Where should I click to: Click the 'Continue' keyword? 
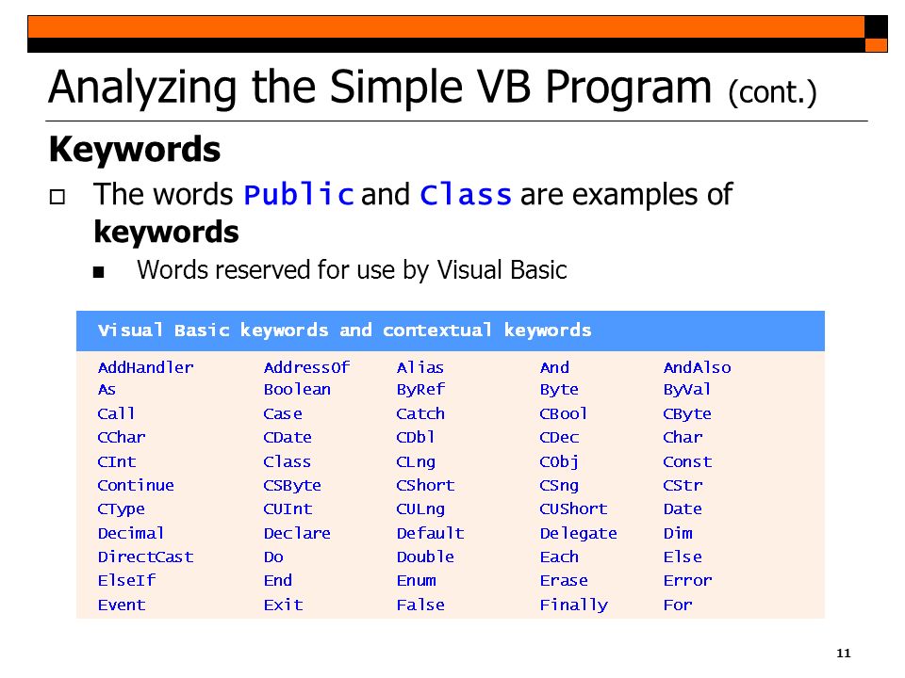coord(136,486)
